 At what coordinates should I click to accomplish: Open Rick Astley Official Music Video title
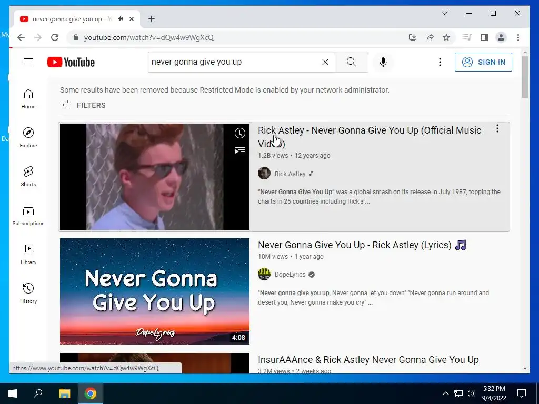click(x=370, y=137)
